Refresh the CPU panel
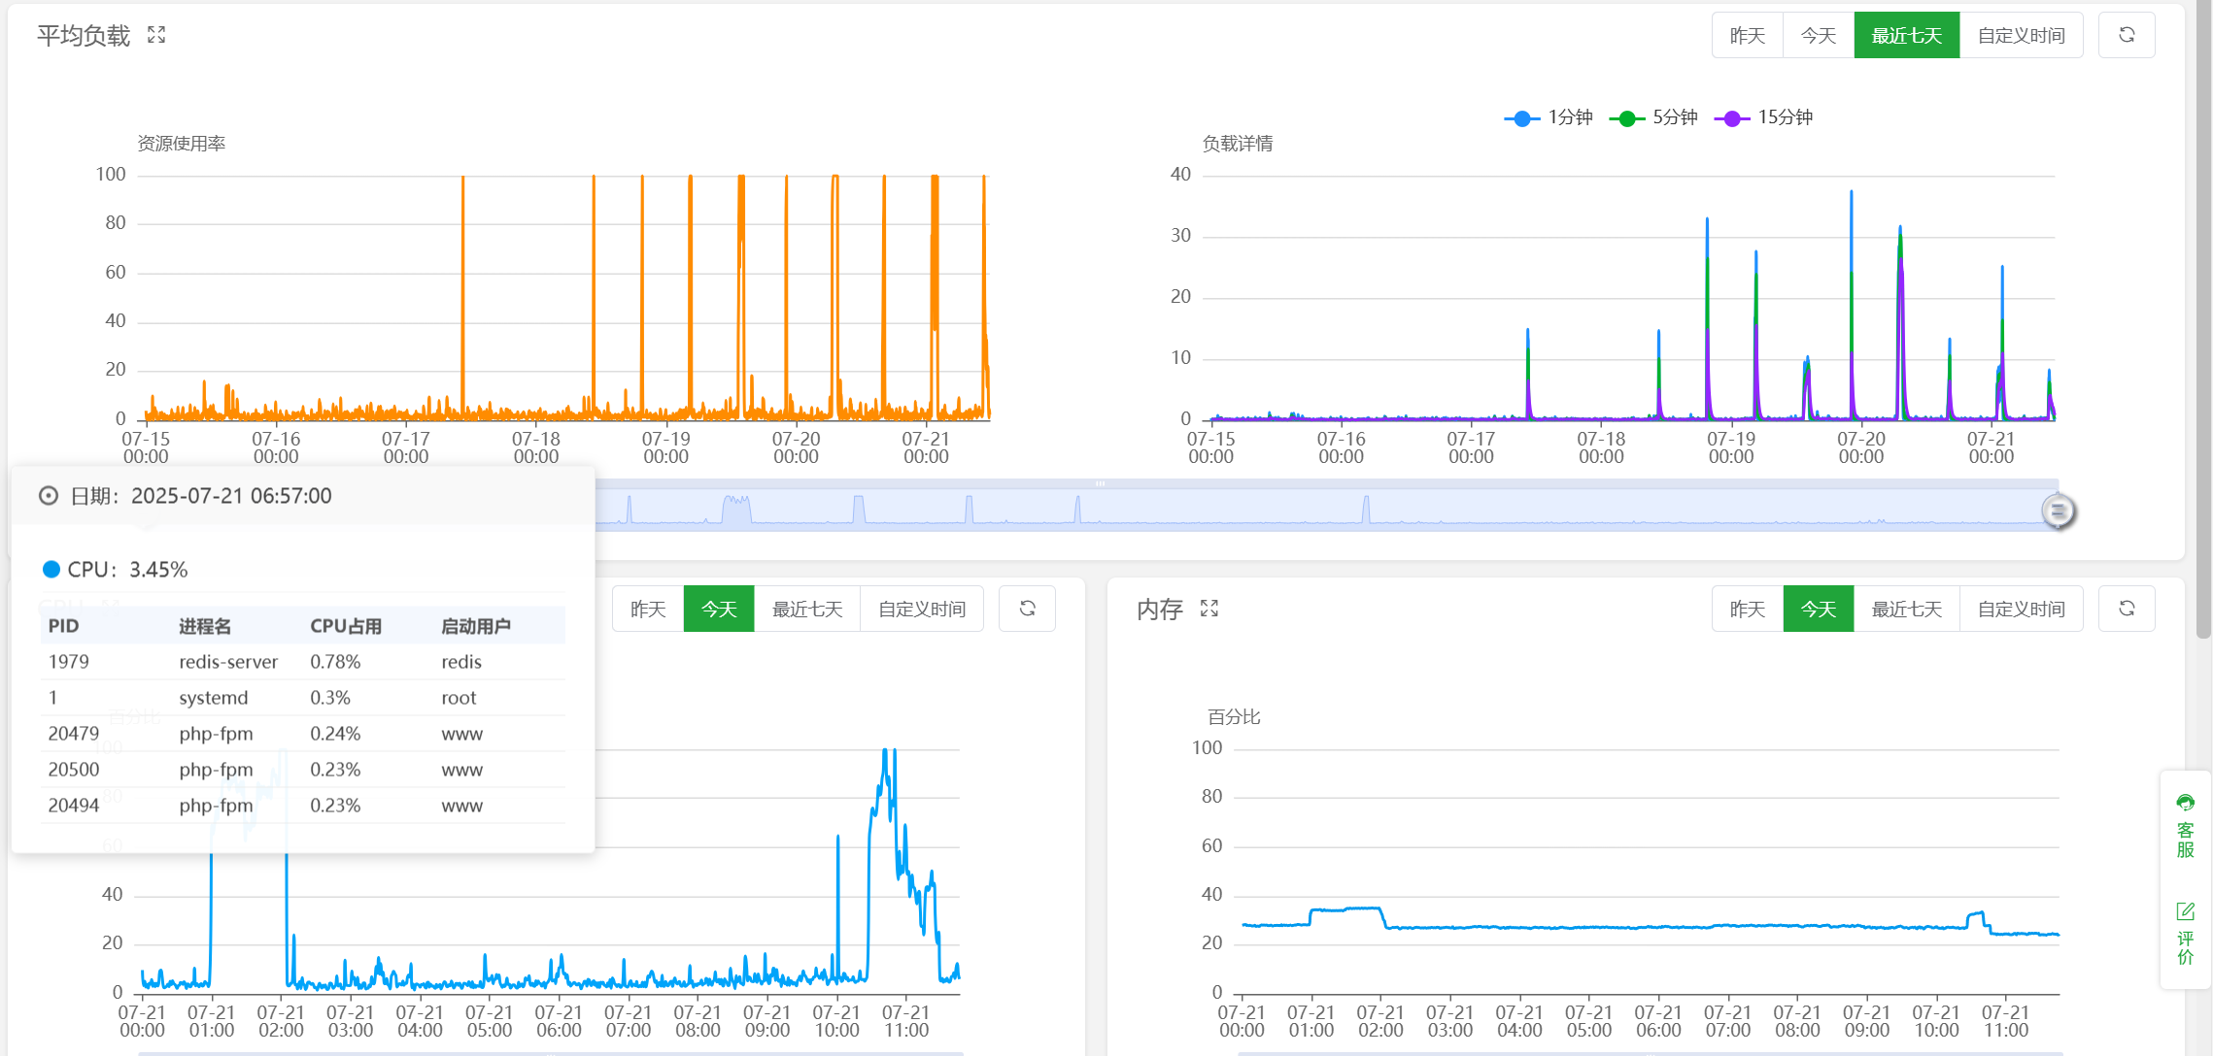 [x=1027, y=609]
